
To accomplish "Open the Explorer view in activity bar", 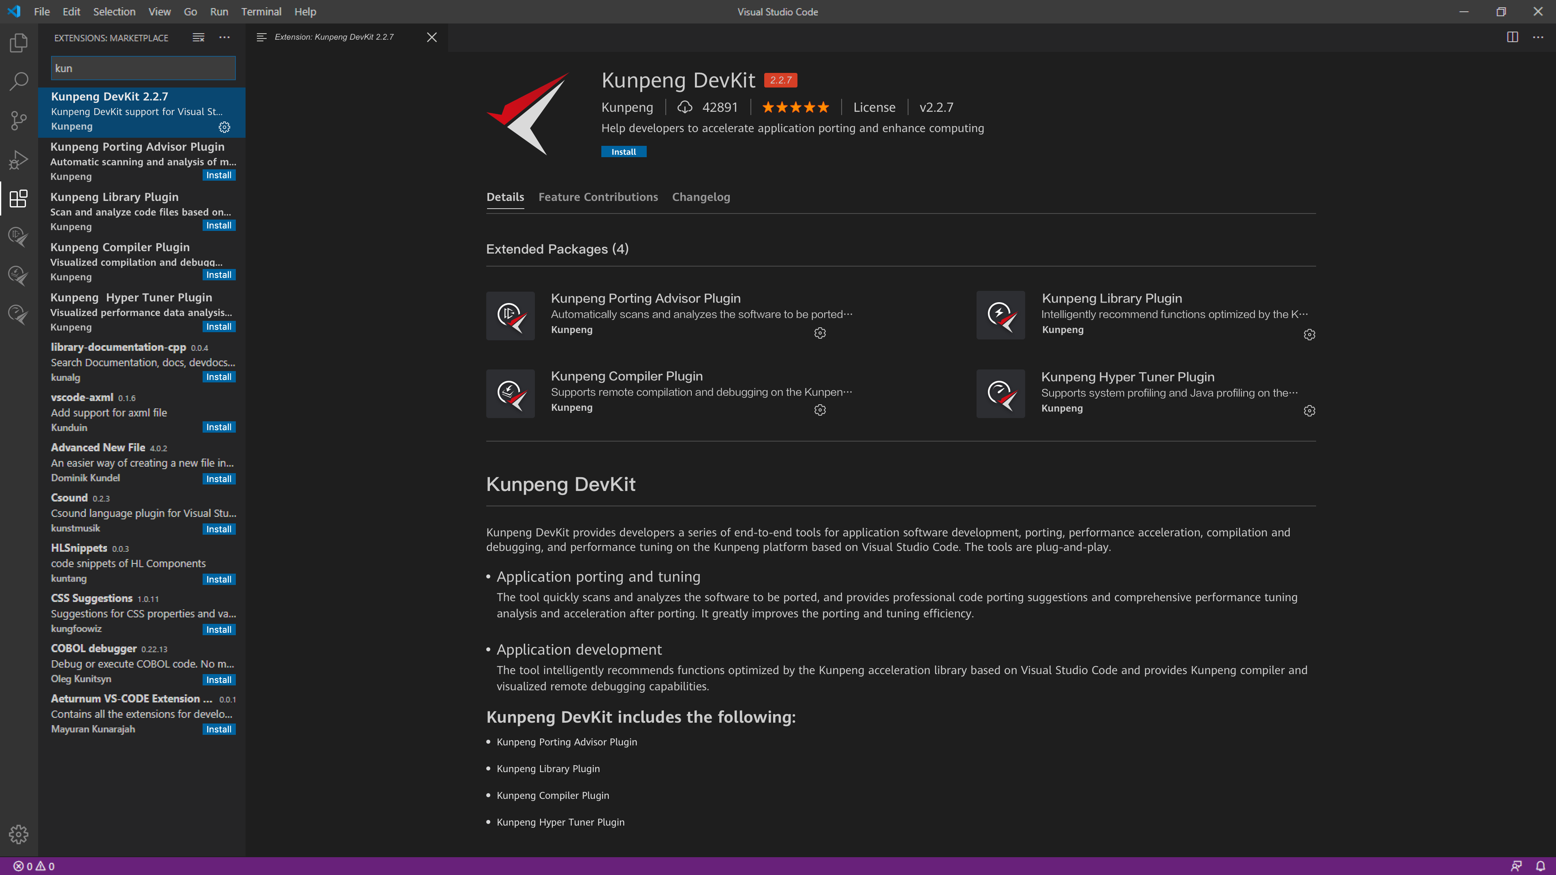I will click(x=19, y=43).
